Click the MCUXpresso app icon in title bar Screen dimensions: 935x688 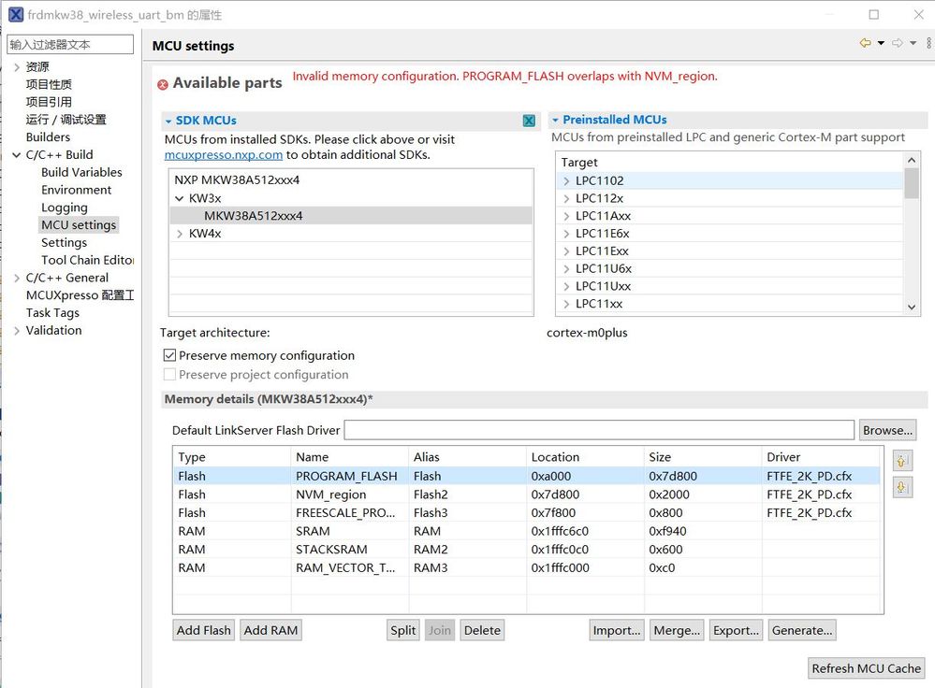[15, 15]
